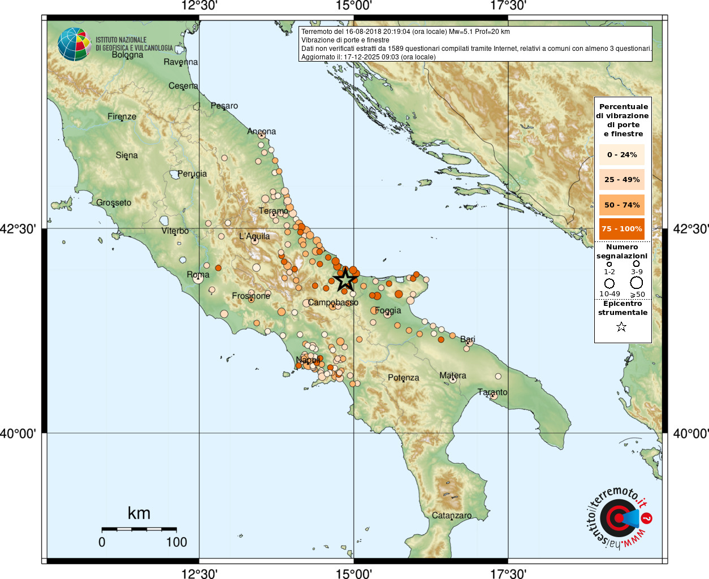Click the right 40°00' latitude label

tap(690, 434)
